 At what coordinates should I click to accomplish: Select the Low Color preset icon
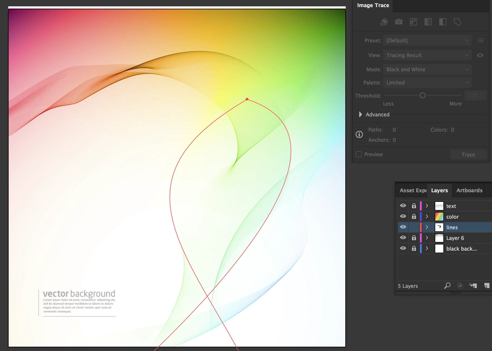coord(413,22)
